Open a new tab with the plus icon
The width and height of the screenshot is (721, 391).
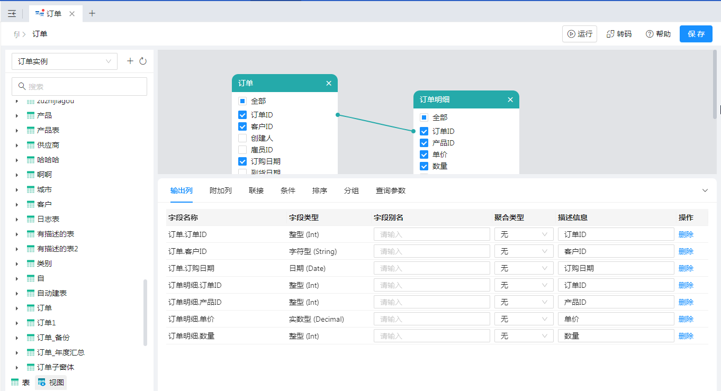click(92, 14)
